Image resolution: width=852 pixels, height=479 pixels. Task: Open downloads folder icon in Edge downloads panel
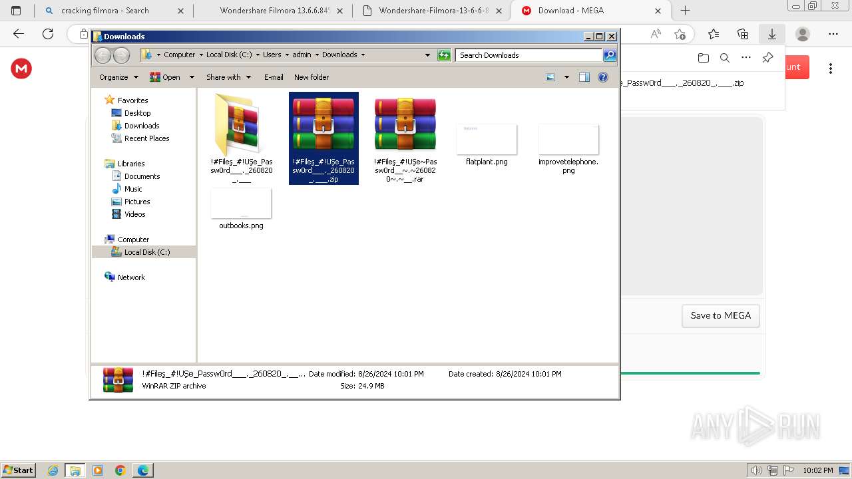click(704, 58)
